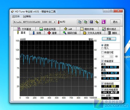Switch to the 文件基准 tab

pyautogui.click(x=24, y=29)
